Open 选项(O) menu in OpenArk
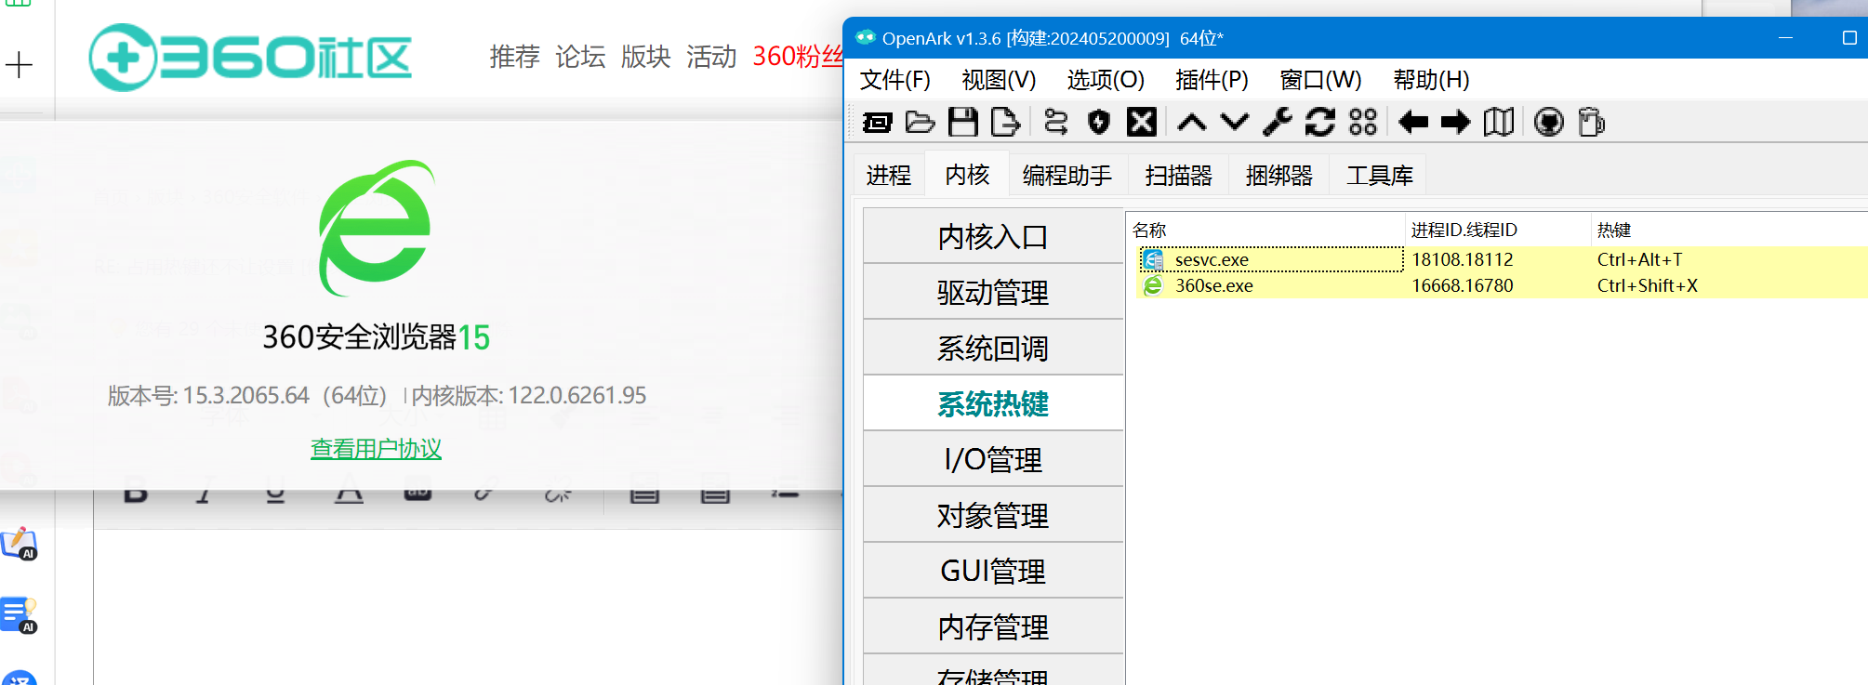 pos(1106,80)
